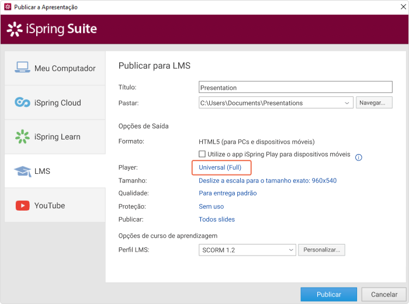The height and width of the screenshot is (304, 409).
Task: Enable the iSpring Play app checkbox
Action: pyautogui.click(x=202, y=154)
